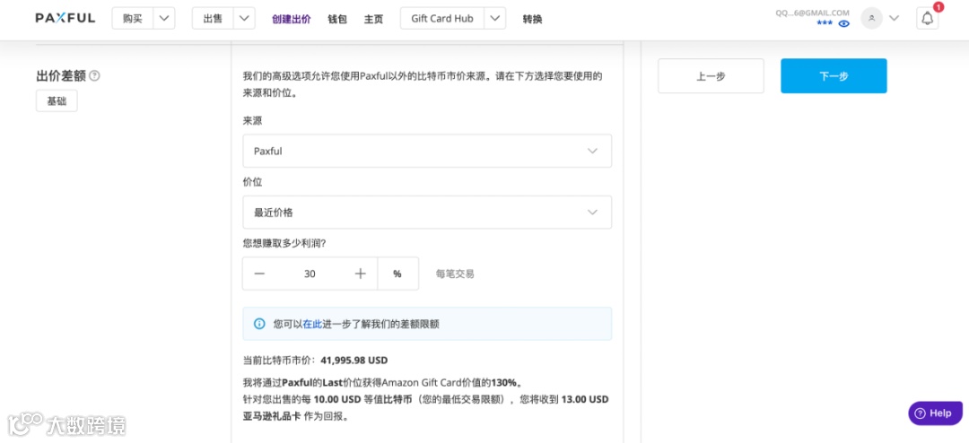Open the 钱包 menu item
Screen dimensions: 969x443
[x=337, y=19]
